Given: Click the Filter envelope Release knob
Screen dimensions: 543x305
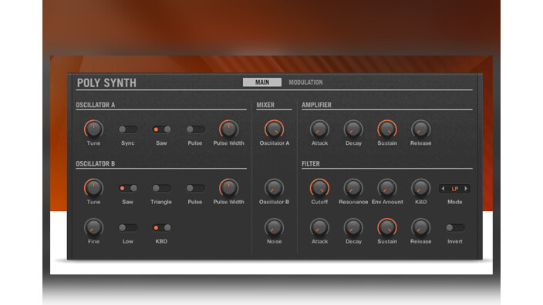Looking at the screenshot, I should (421, 228).
